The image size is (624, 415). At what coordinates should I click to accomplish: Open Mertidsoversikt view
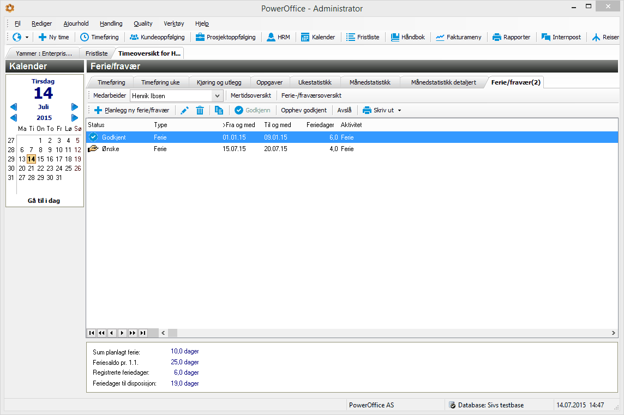point(251,95)
